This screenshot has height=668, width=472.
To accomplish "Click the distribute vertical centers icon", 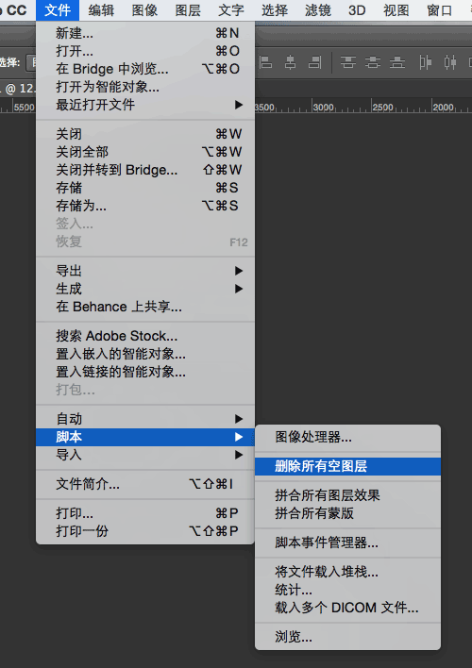I will (x=373, y=62).
